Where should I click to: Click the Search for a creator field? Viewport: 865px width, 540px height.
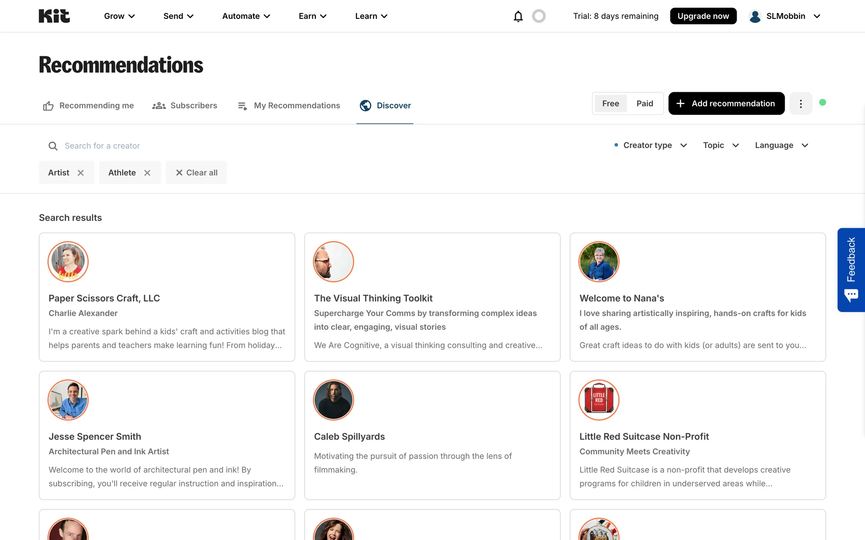(180, 146)
